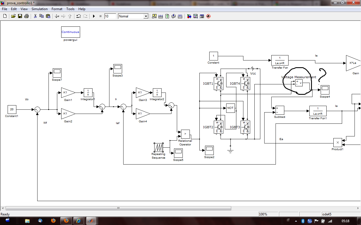Click the simulation stop time field
Screen dimensions: 361x225
tap(110, 16)
